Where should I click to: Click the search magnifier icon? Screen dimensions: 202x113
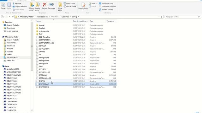(x=199, y=17)
